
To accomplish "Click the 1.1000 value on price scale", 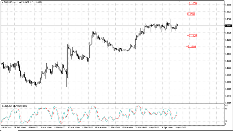I will tap(228, 68).
